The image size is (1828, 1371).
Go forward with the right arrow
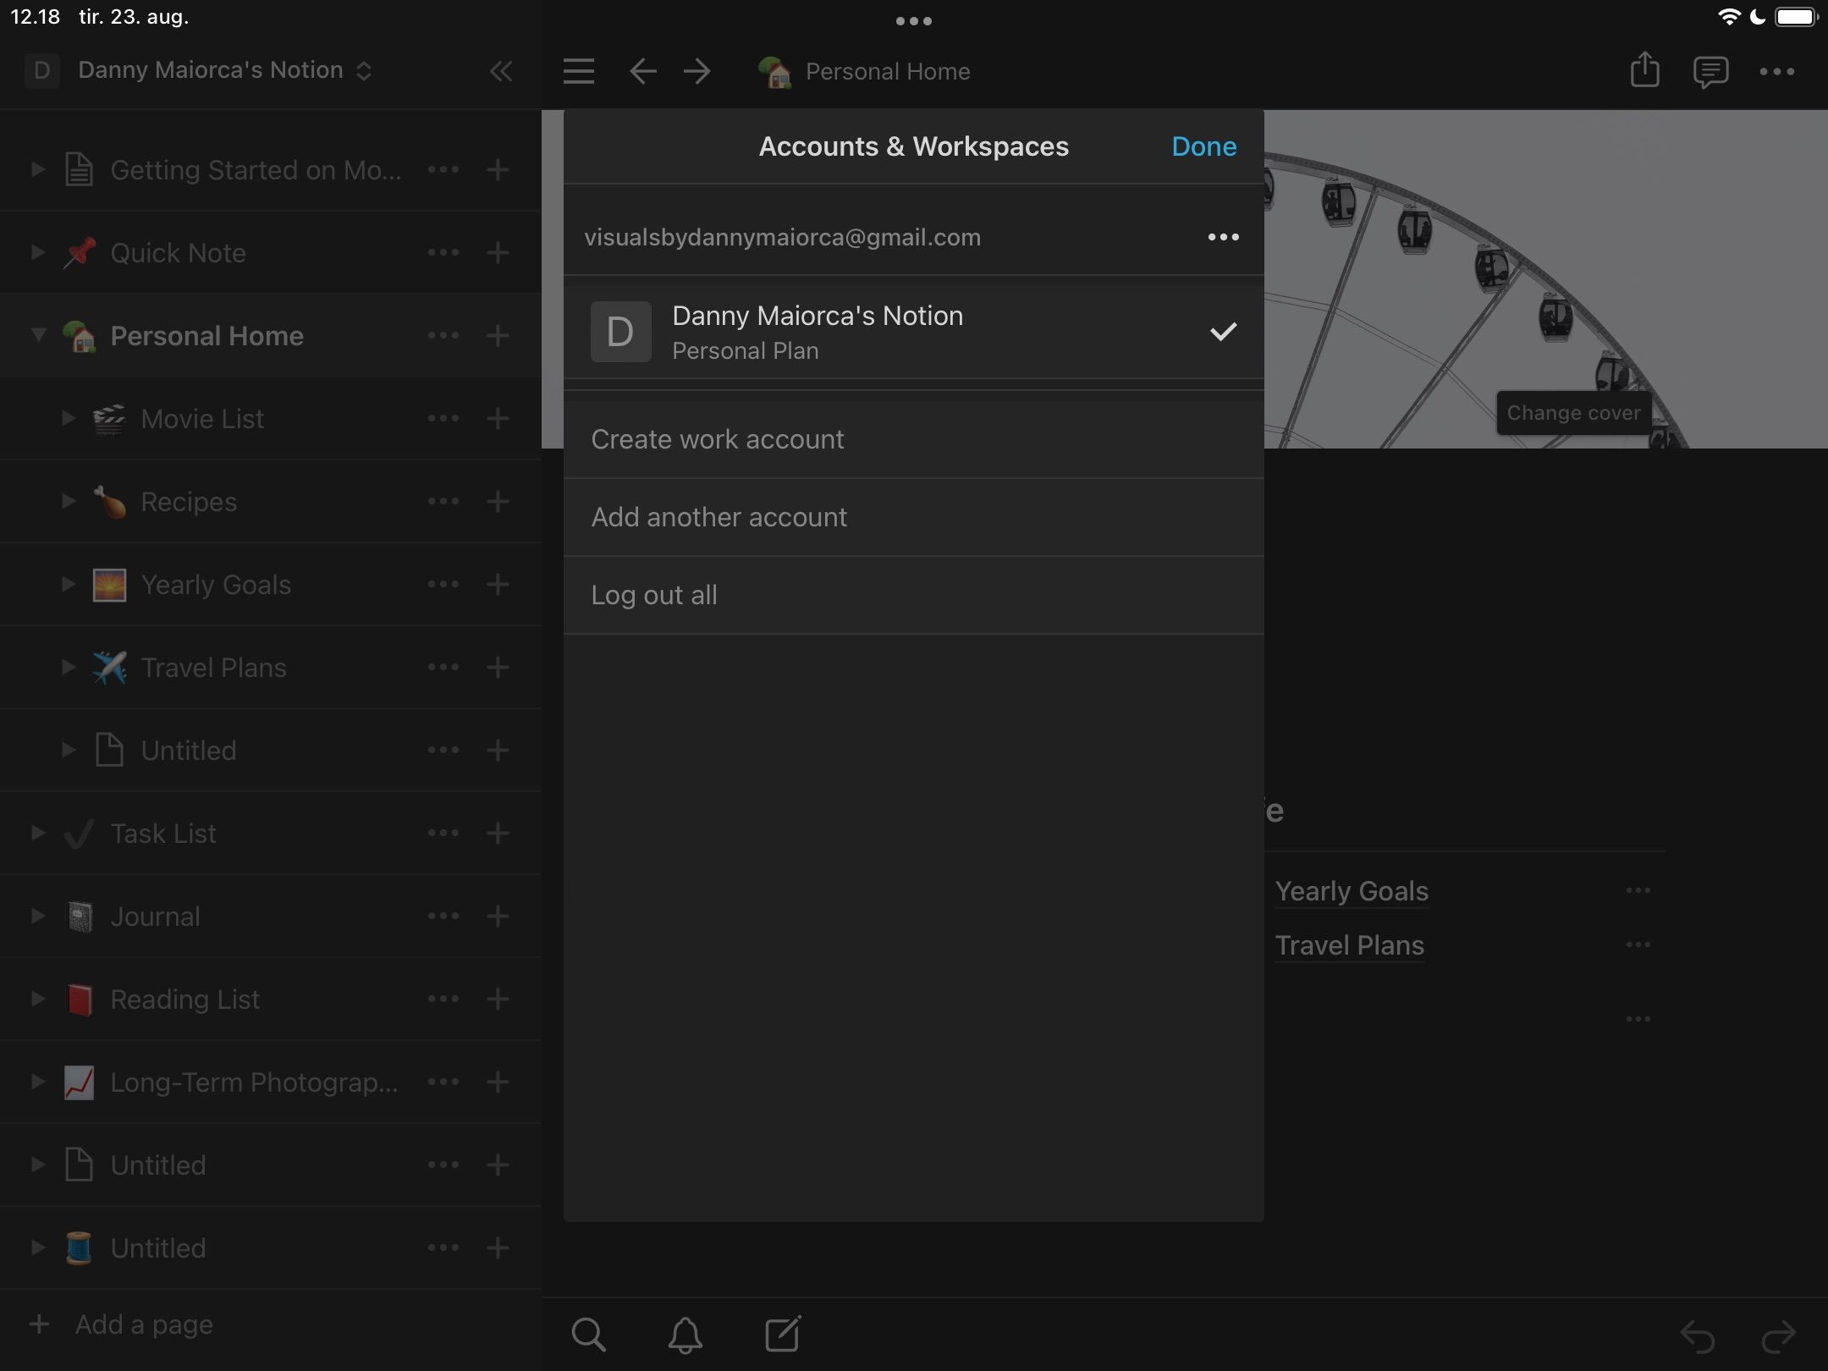tap(697, 71)
